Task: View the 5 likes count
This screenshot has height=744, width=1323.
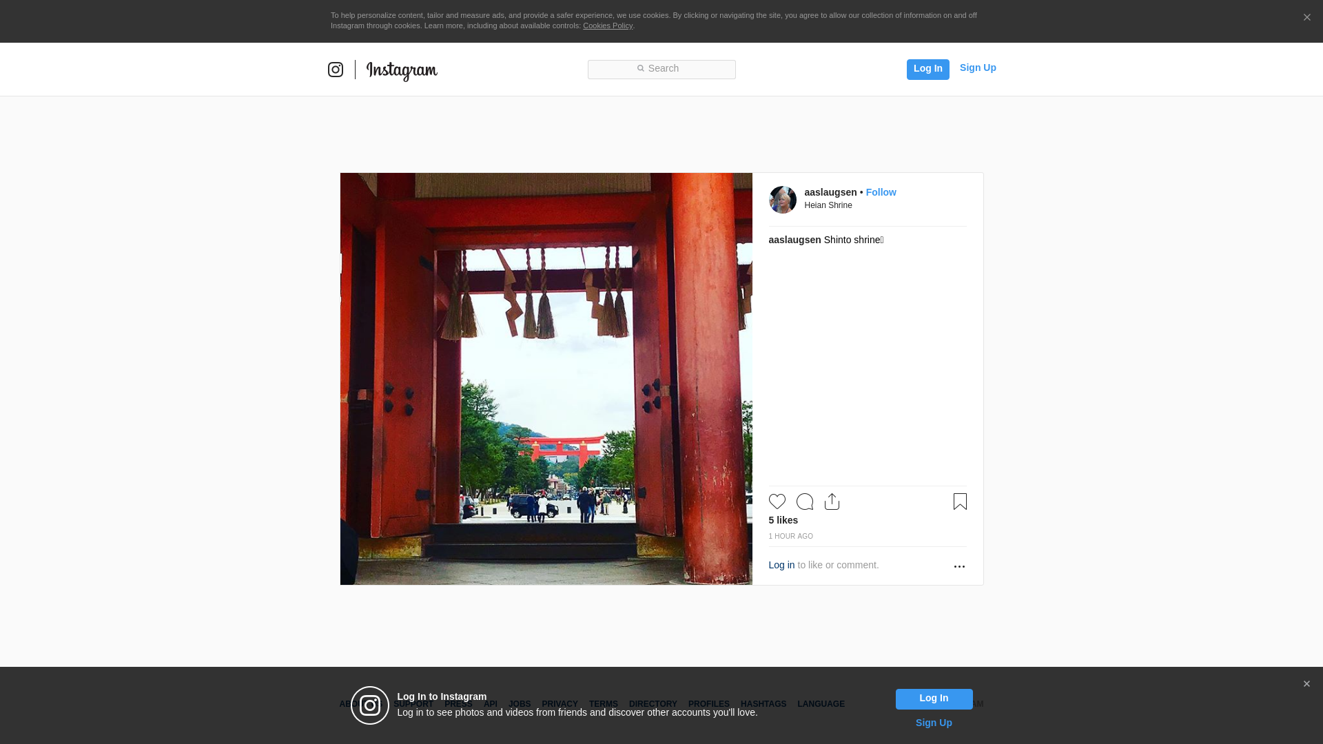Action: tap(783, 520)
